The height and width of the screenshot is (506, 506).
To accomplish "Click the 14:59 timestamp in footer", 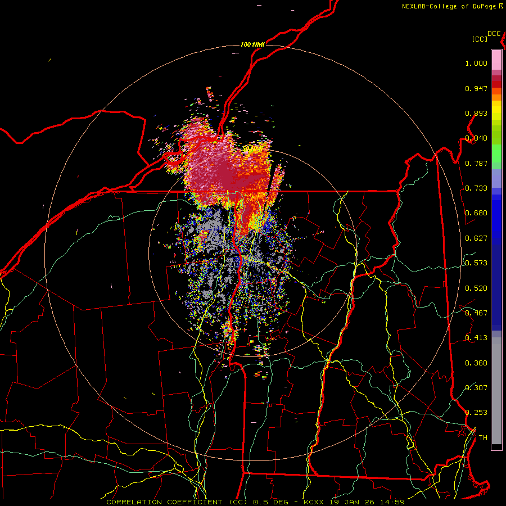I will coord(392,502).
